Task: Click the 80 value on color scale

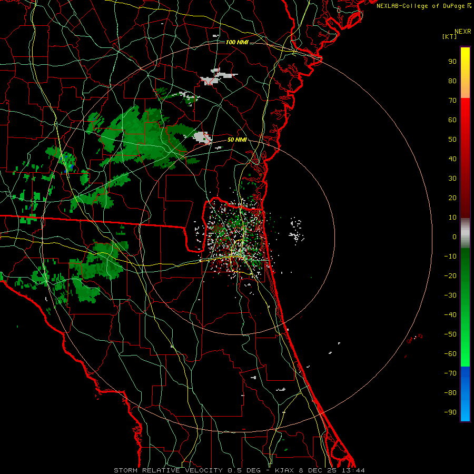Action: click(x=452, y=81)
